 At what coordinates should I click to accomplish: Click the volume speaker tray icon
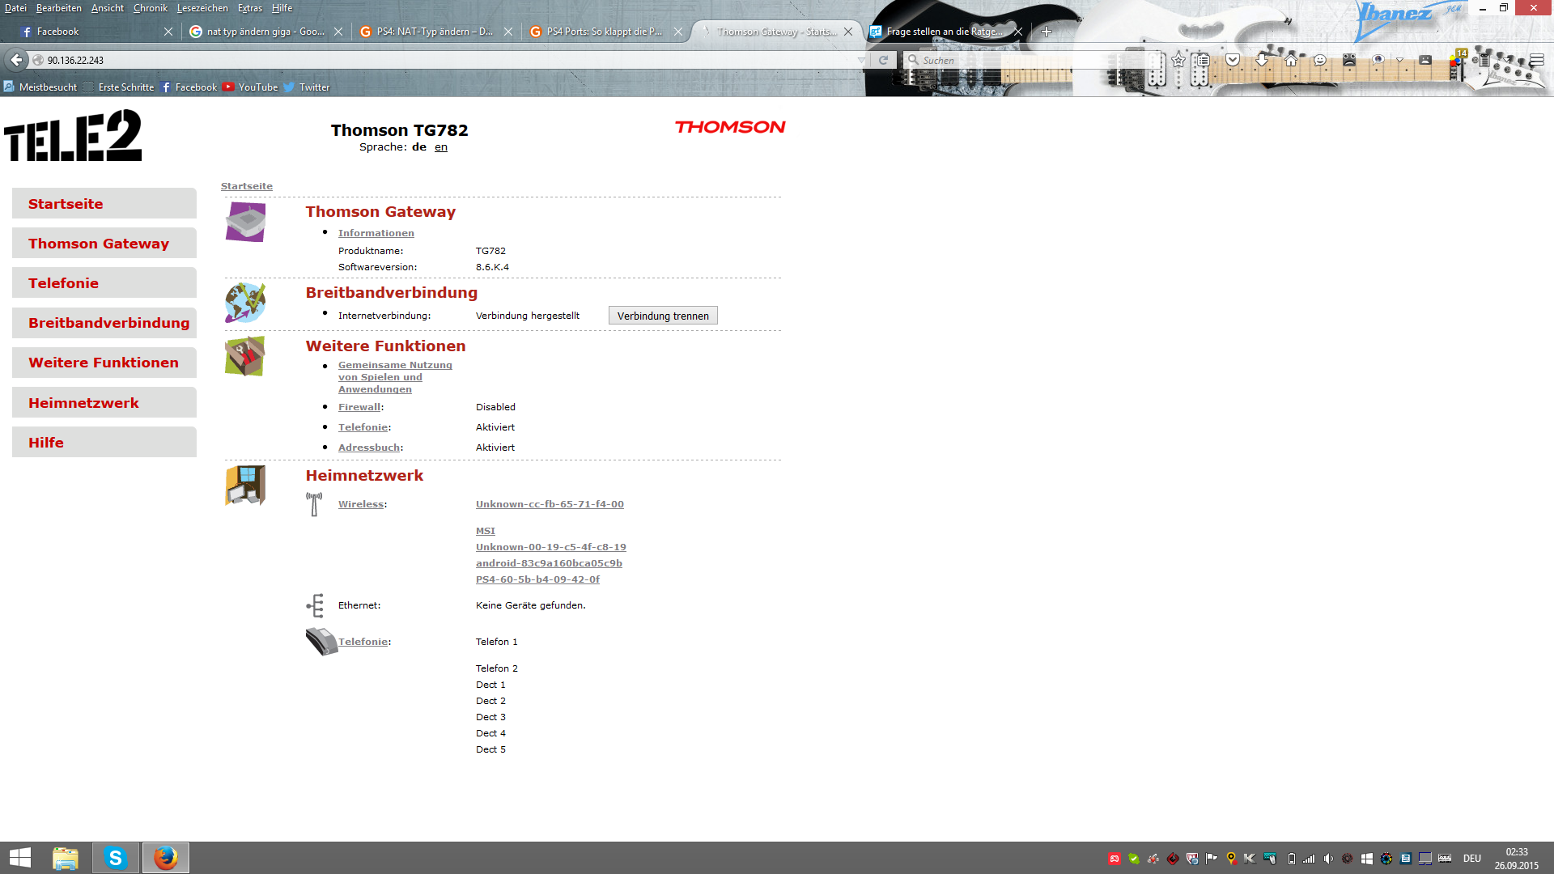pyautogui.click(x=1328, y=859)
